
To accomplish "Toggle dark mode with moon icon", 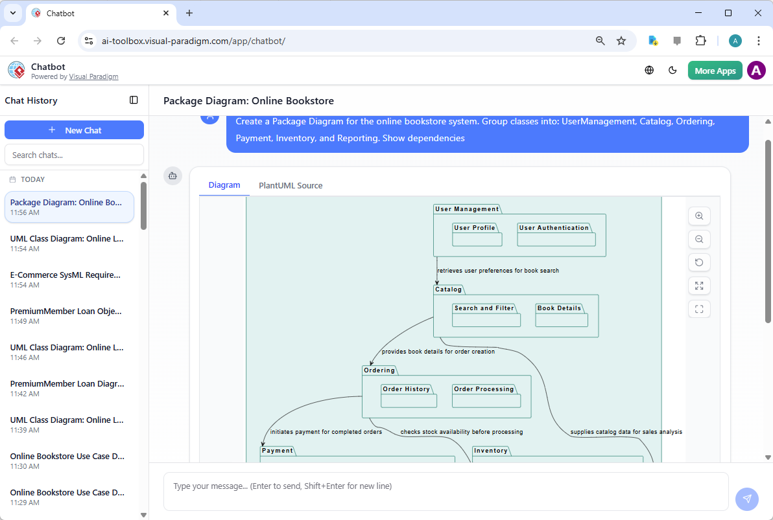I will [x=672, y=71].
